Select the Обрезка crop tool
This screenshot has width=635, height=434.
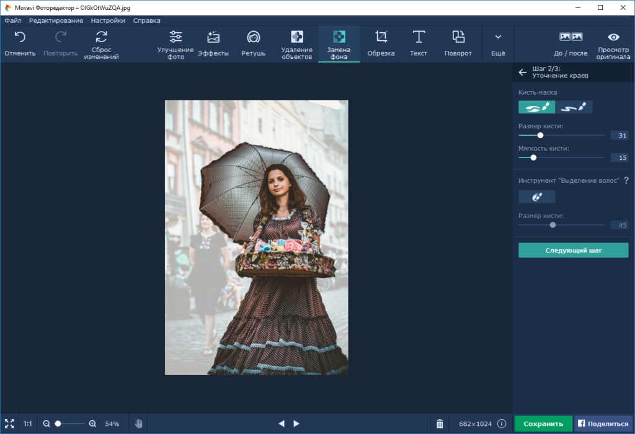381,37
